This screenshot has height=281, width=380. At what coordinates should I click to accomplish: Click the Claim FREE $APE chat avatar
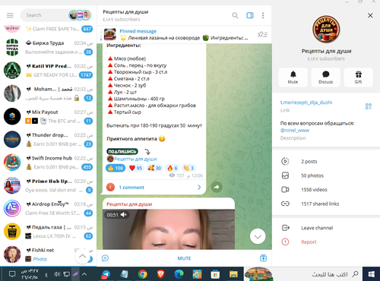12,28
